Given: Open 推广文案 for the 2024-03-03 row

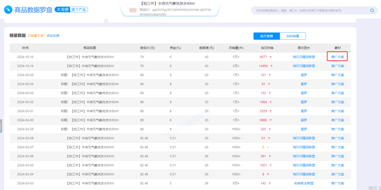Looking at the screenshot, I should coord(338,183).
